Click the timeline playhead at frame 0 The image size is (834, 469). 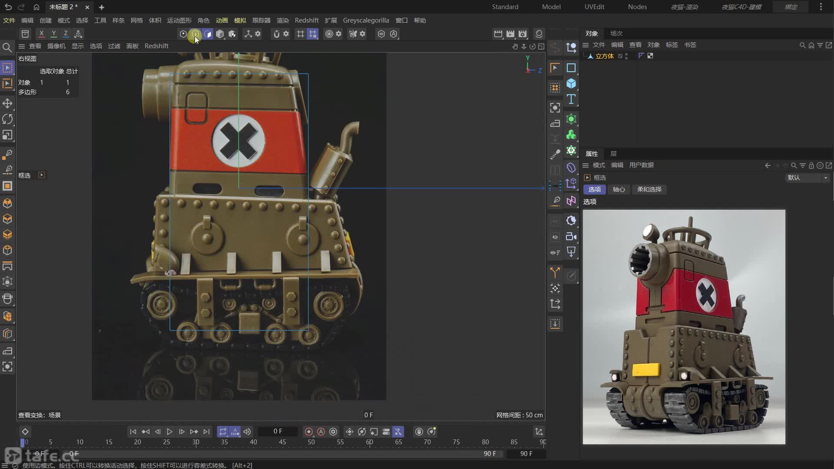pos(23,443)
